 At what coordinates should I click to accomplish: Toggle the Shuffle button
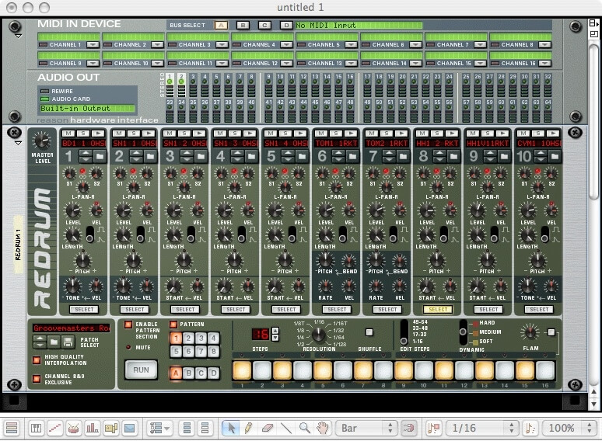tap(369, 332)
